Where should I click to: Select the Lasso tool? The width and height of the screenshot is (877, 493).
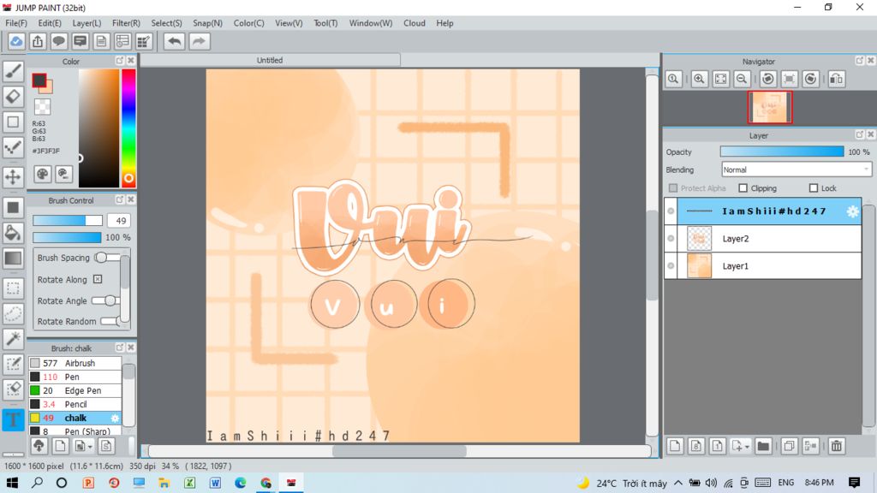pyautogui.click(x=13, y=313)
